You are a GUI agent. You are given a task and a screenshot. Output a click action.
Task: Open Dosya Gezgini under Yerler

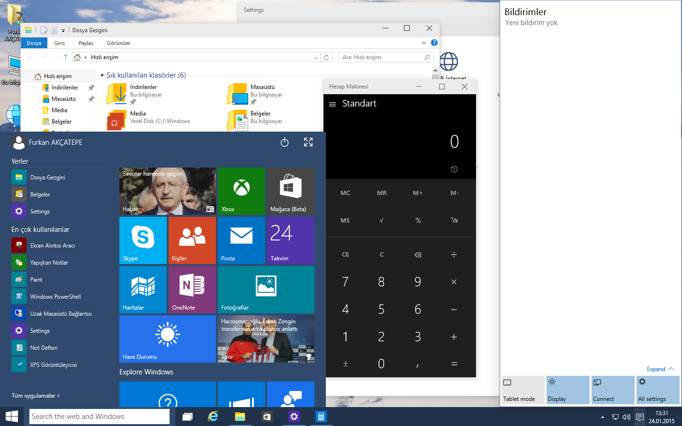pyautogui.click(x=59, y=177)
